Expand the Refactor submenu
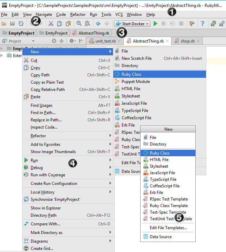 coord(69,136)
